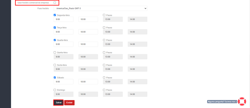Uncheck the Quarta-feira checkbox

point(55,40)
